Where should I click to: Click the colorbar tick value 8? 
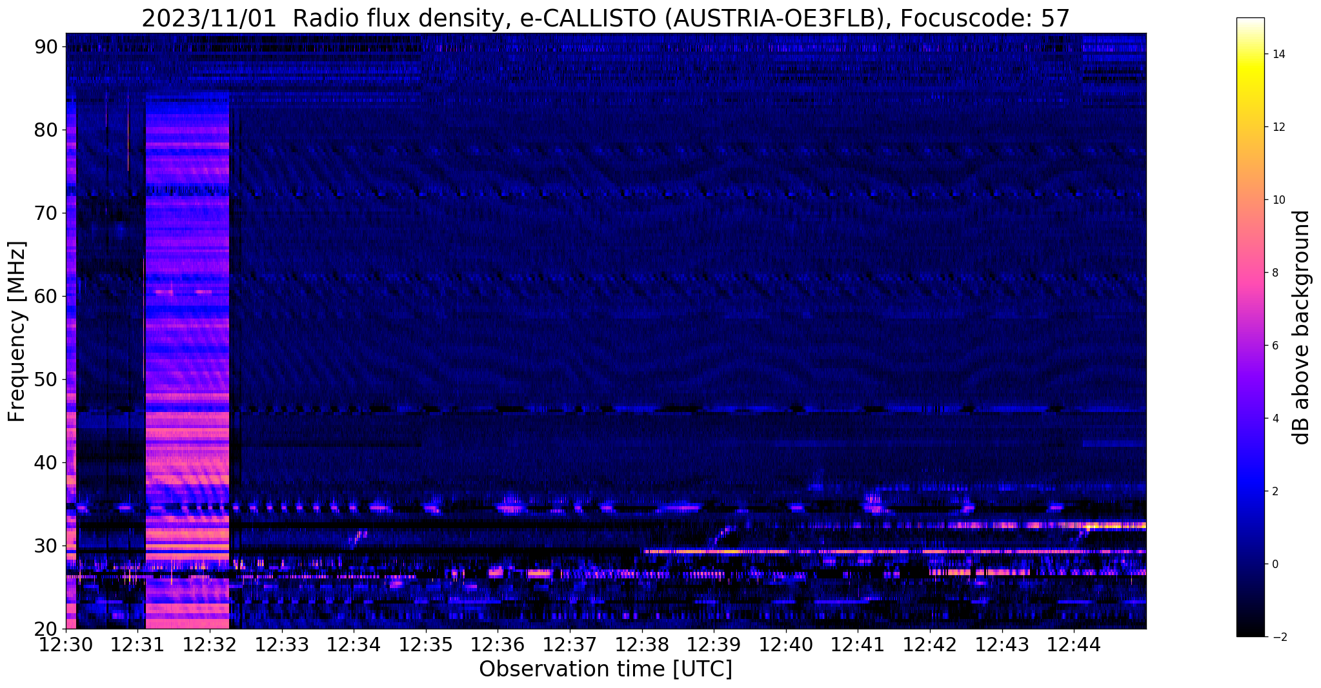click(1275, 273)
